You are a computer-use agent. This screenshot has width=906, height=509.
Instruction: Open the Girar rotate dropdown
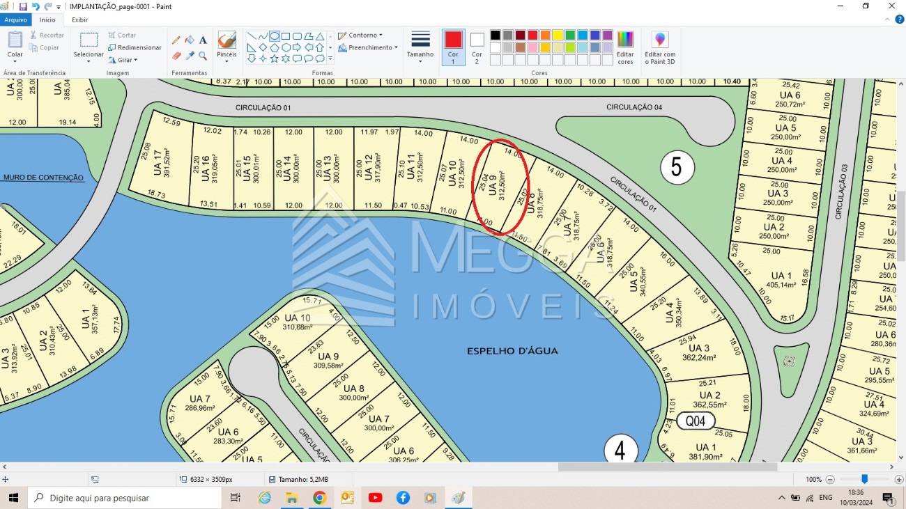124,60
